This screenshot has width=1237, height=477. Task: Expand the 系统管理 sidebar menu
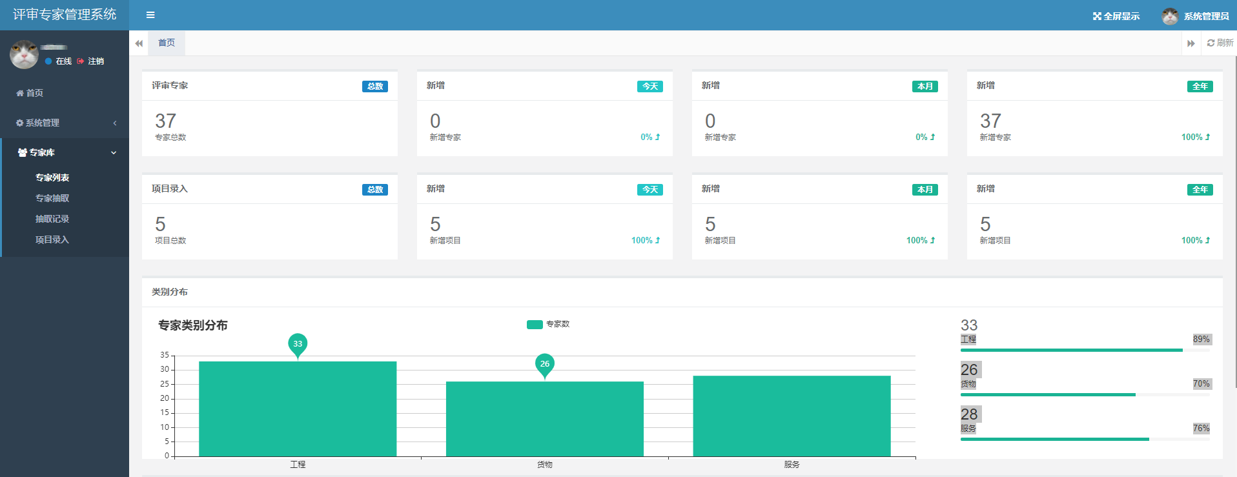pyautogui.click(x=65, y=123)
